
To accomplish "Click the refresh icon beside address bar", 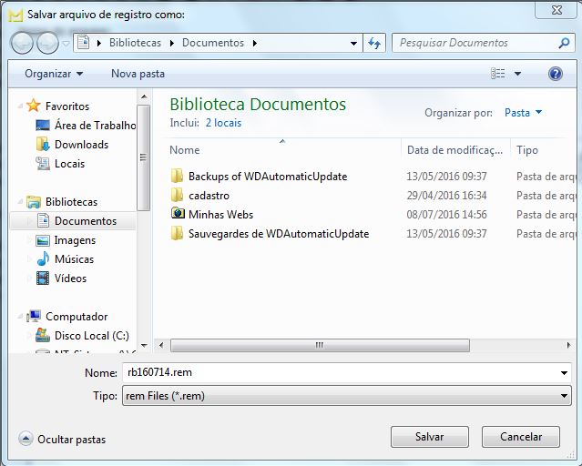I will (374, 43).
